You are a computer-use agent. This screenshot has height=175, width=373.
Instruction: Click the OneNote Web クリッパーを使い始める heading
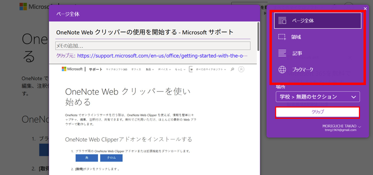(128, 97)
